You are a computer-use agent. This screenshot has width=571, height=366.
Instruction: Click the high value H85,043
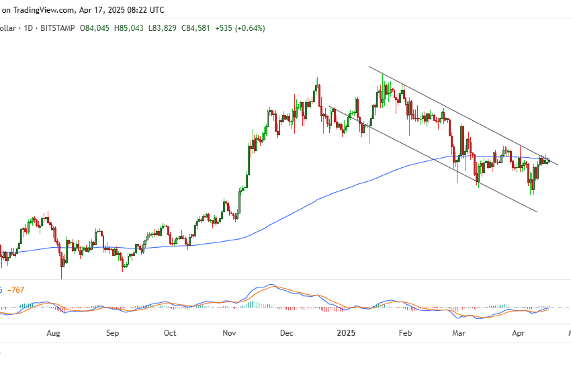click(129, 28)
